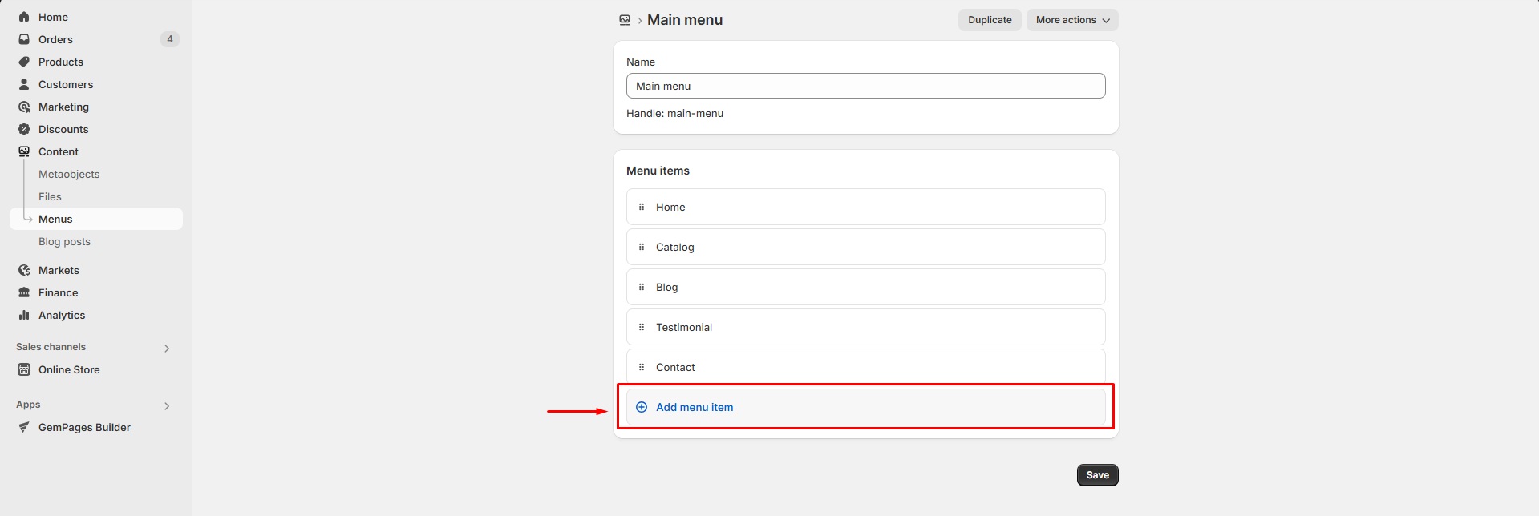1539x516 pixels.
Task: Click the Products tag icon
Action: click(24, 62)
